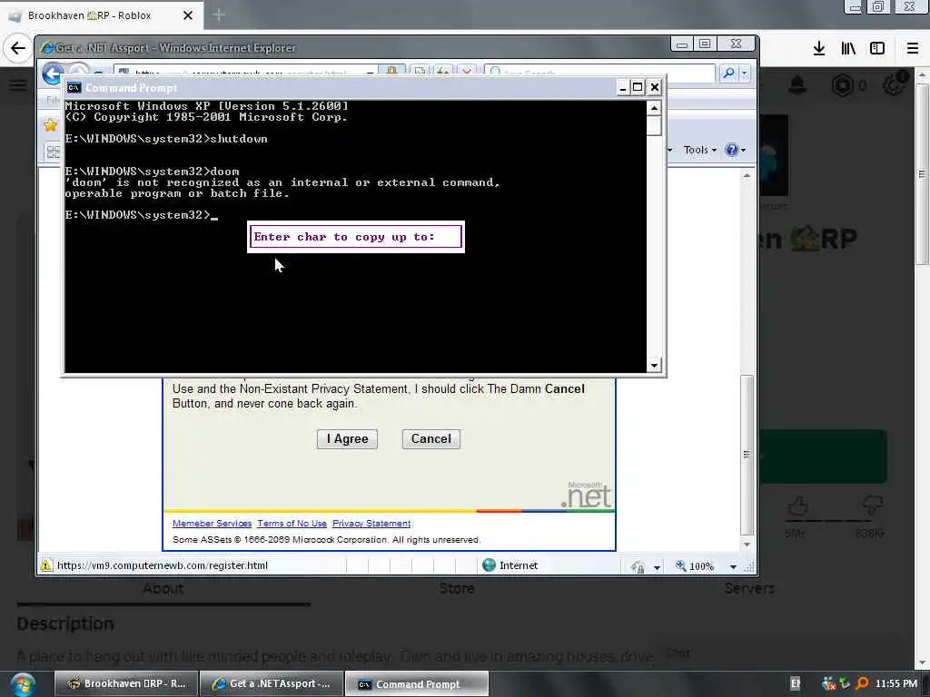Click the IE page scrollbar down arrow
The image size is (930, 697).
pyautogui.click(x=747, y=545)
